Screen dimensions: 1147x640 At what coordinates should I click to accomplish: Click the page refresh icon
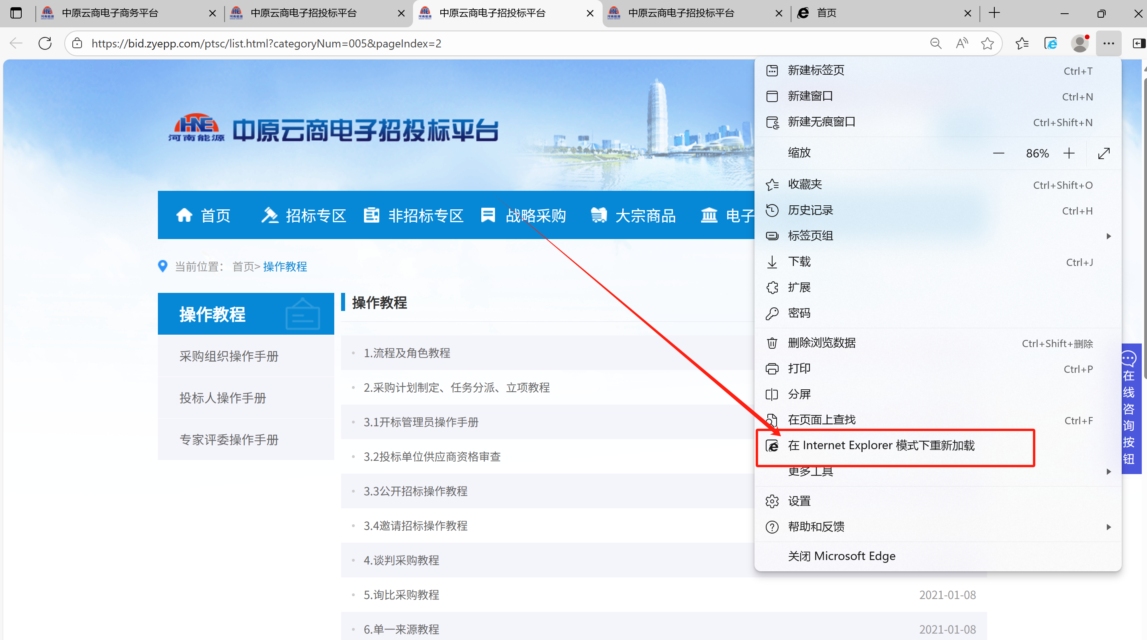(45, 43)
